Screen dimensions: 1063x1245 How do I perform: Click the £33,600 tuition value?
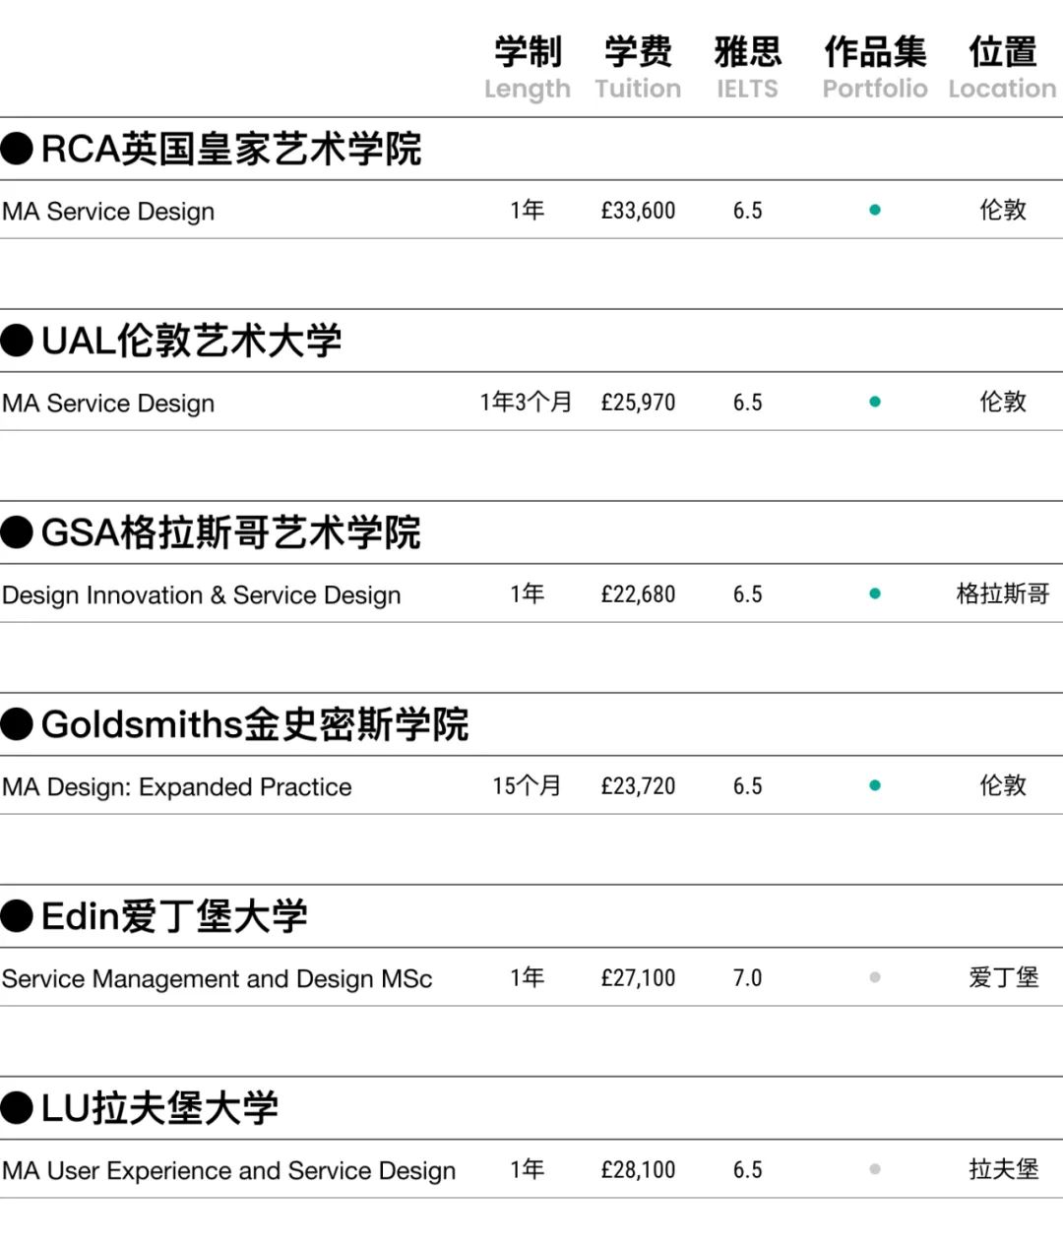[x=639, y=211]
